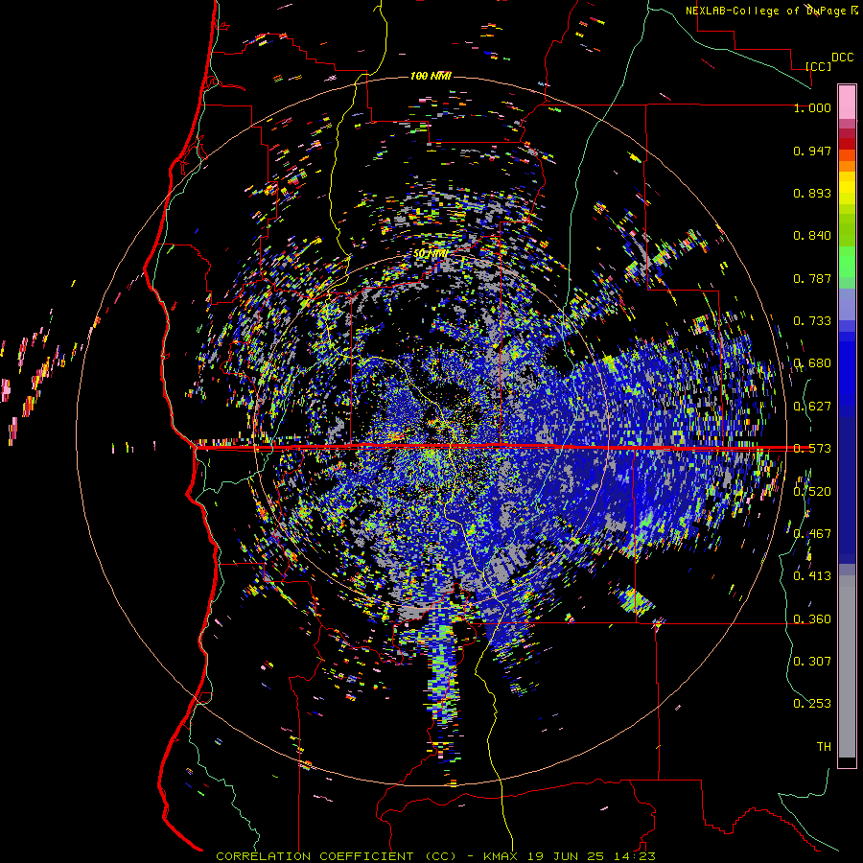Click the [CC] unit label
Image resolution: width=863 pixels, height=863 pixels.
tap(818, 66)
